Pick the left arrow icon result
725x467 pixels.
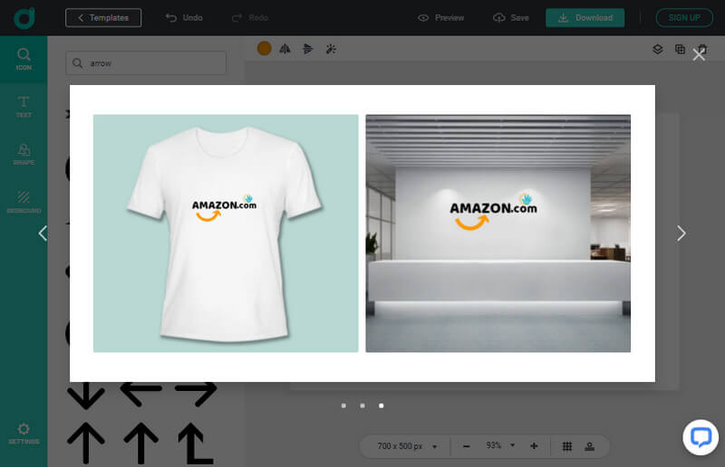[x=141, y=393]
